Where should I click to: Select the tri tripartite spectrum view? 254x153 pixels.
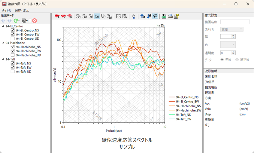pos(97,17)
